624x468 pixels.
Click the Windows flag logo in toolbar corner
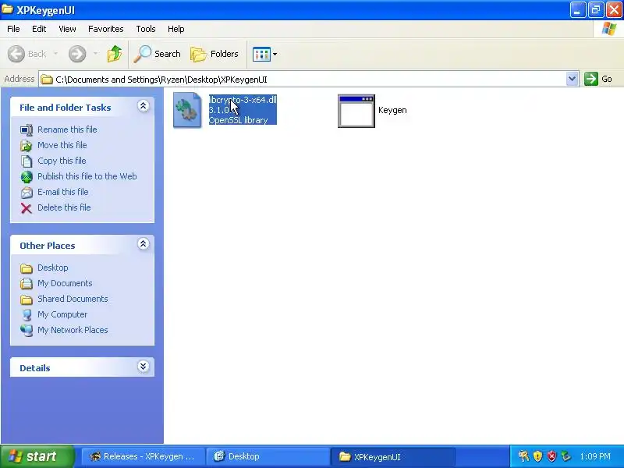609,29
